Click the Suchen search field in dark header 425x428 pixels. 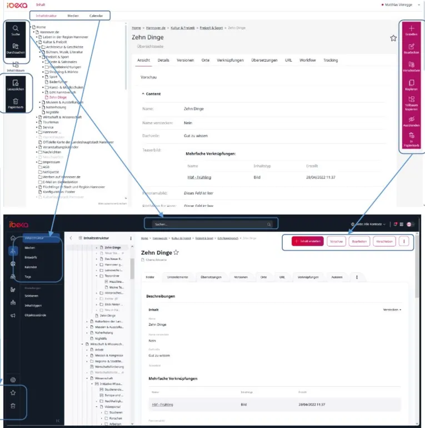(x=212, y=224)
